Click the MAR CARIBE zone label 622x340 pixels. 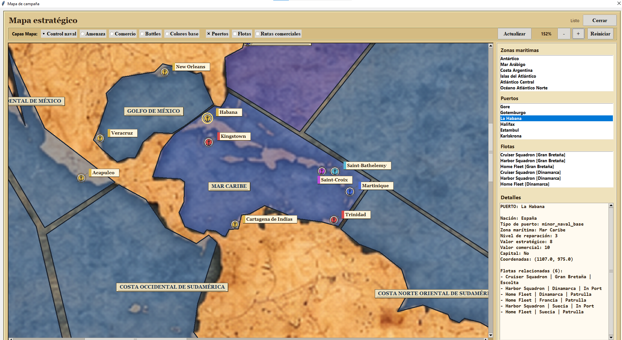pos(229,186)
